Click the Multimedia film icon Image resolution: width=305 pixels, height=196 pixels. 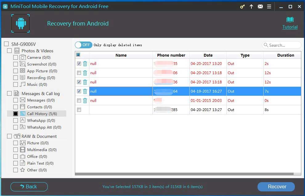22,150
